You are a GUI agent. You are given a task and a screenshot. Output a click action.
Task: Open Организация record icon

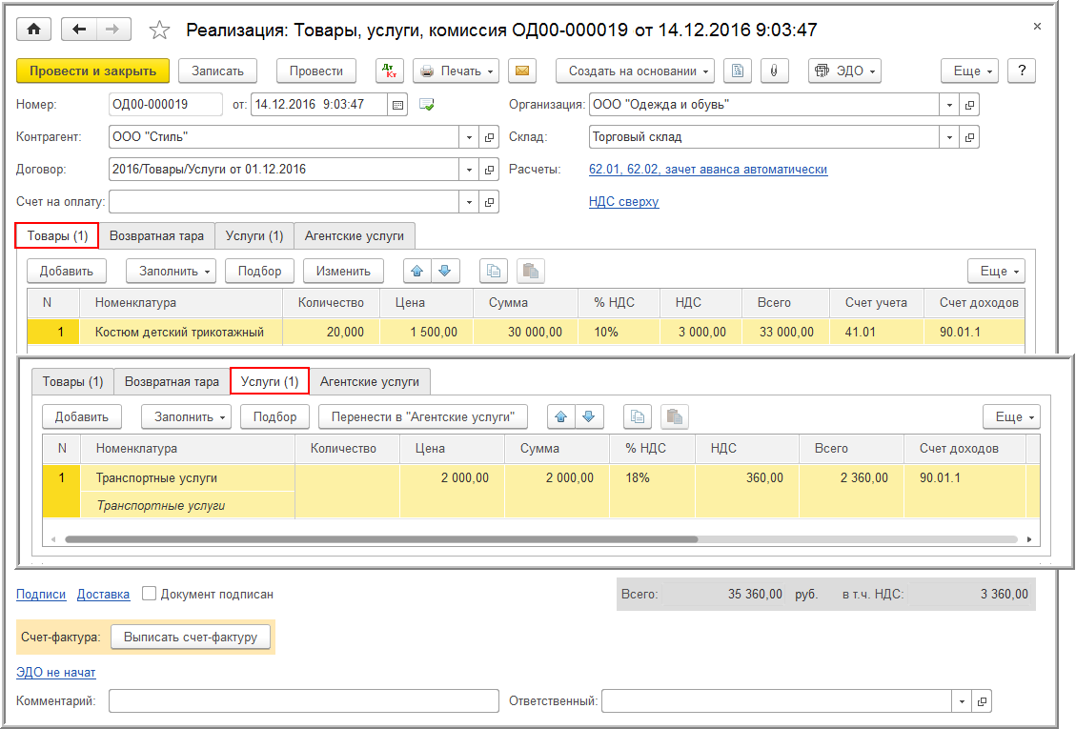969,104
